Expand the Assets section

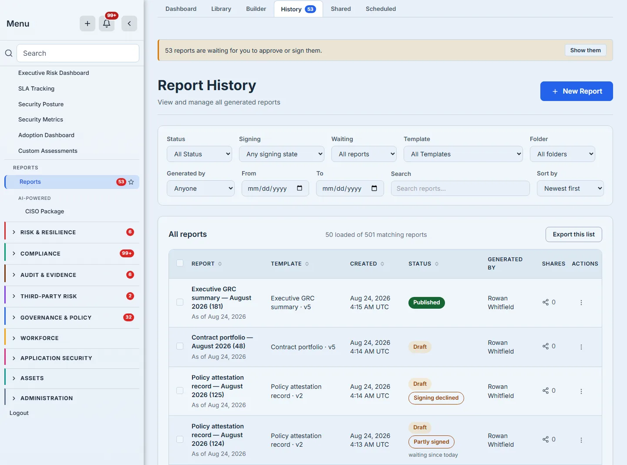point(72,378)
